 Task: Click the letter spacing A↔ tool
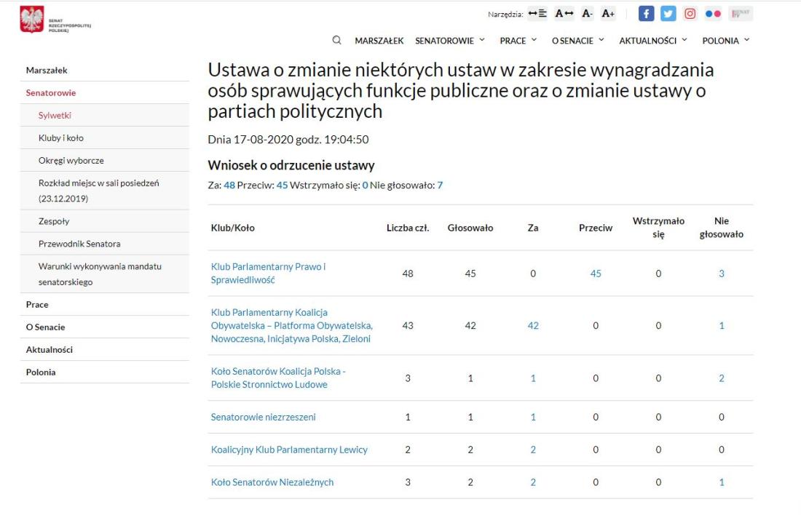[x=564, y=13]
